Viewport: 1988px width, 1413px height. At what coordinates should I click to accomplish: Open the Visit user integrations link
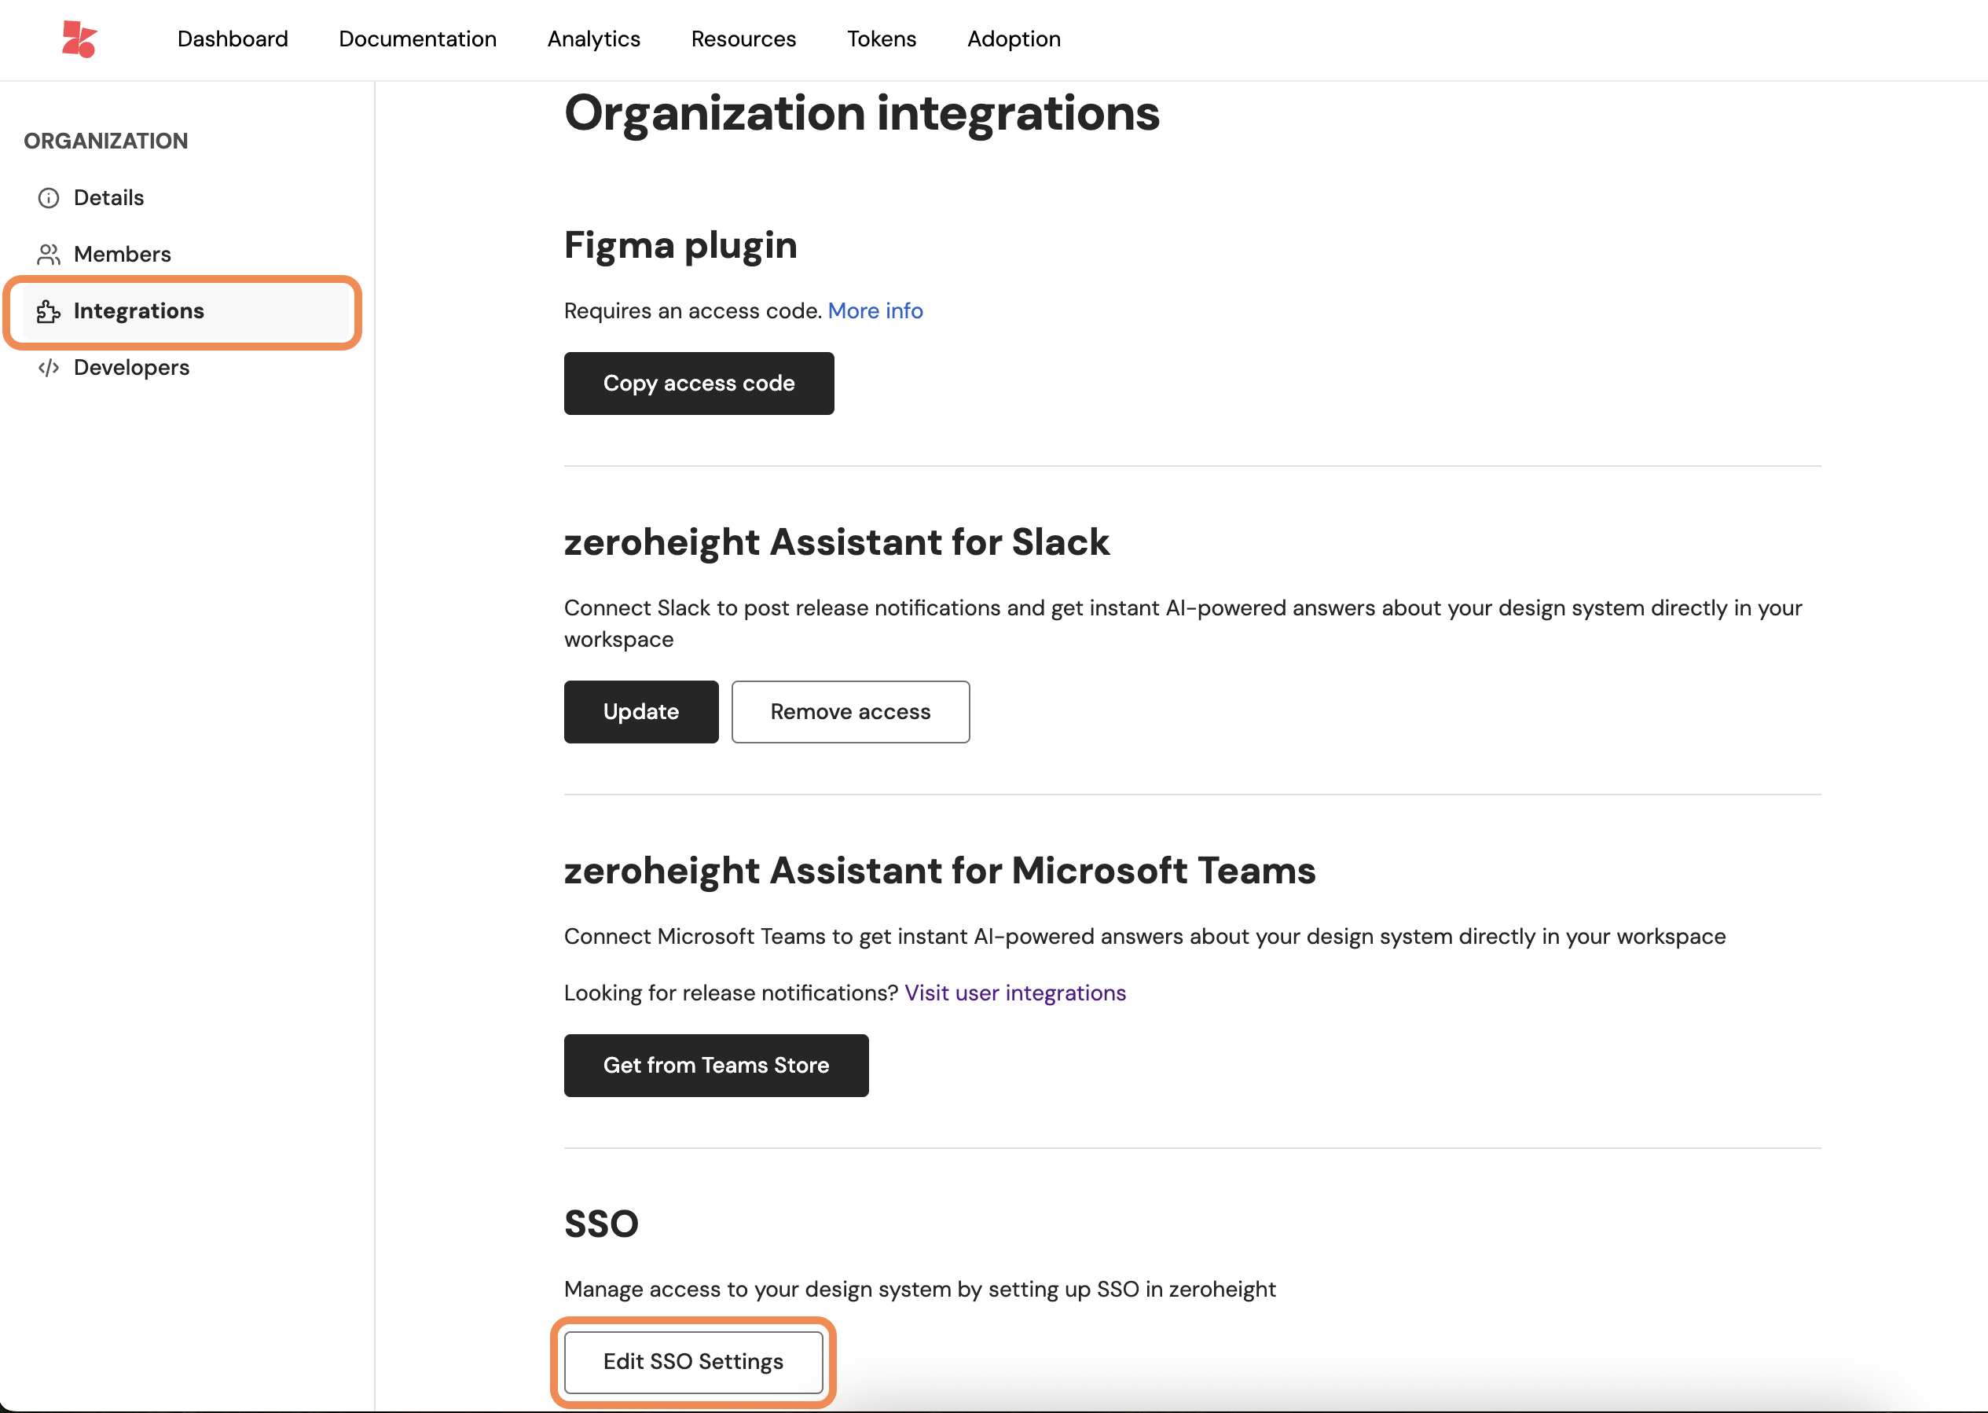click(x=1014, y=993)
